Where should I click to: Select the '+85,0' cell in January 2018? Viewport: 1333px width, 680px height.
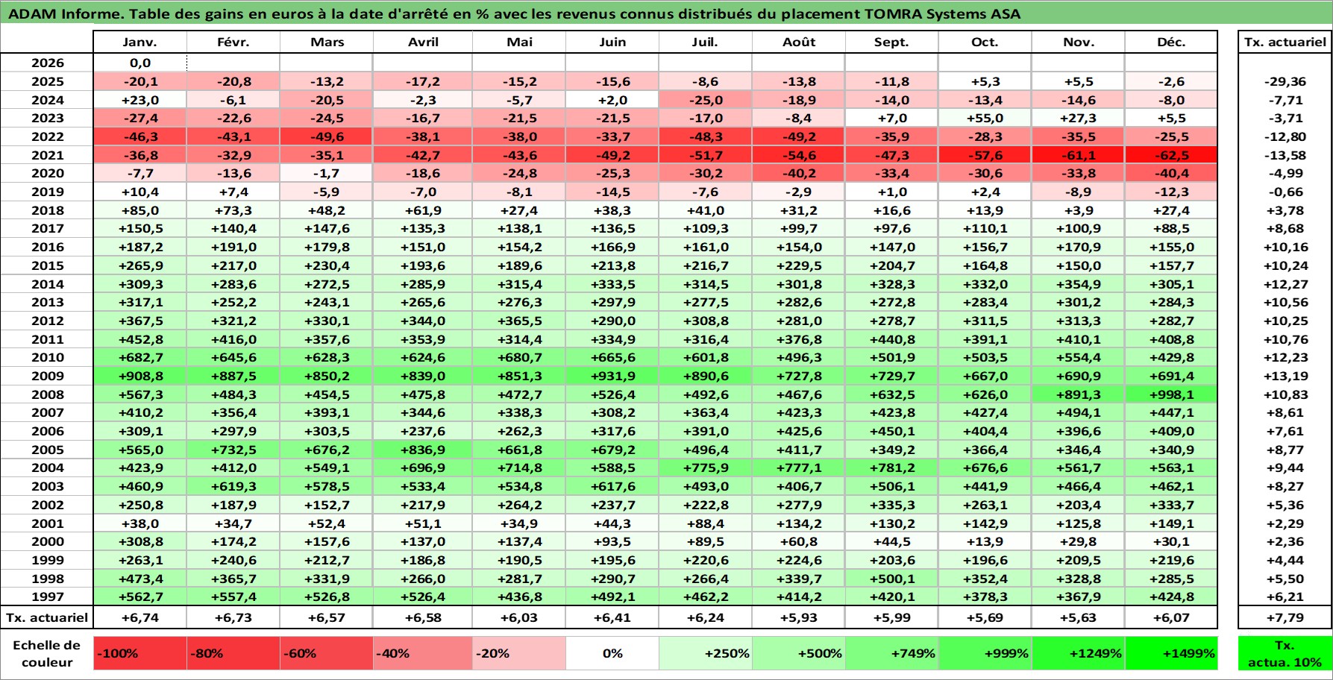140,210
